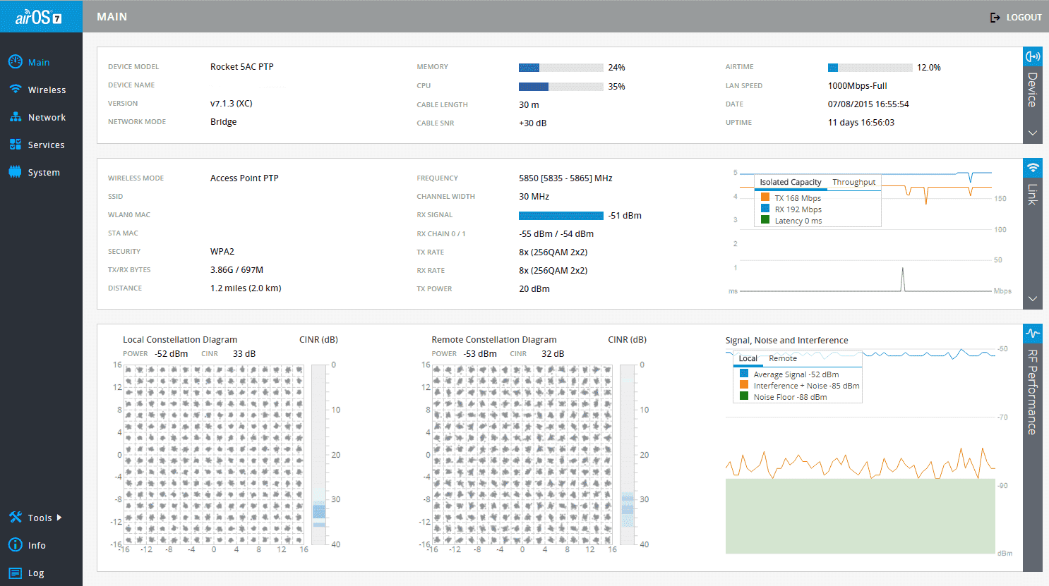Click the Network topology icon
Image resolution: width=1049 pixels, height=586 pixels.
(15, 117)
